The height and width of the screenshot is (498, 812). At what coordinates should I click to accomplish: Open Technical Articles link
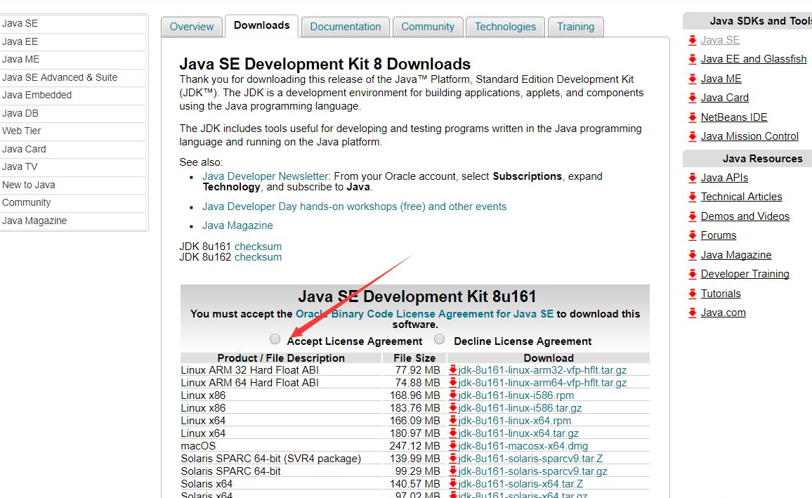[x=741, y=197]
